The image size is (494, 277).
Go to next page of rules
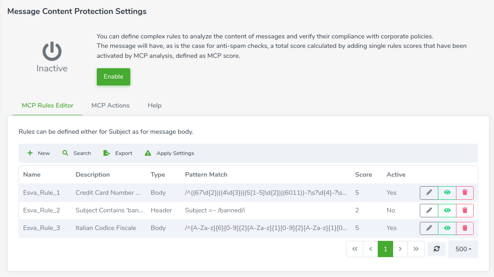coord(400,249)
